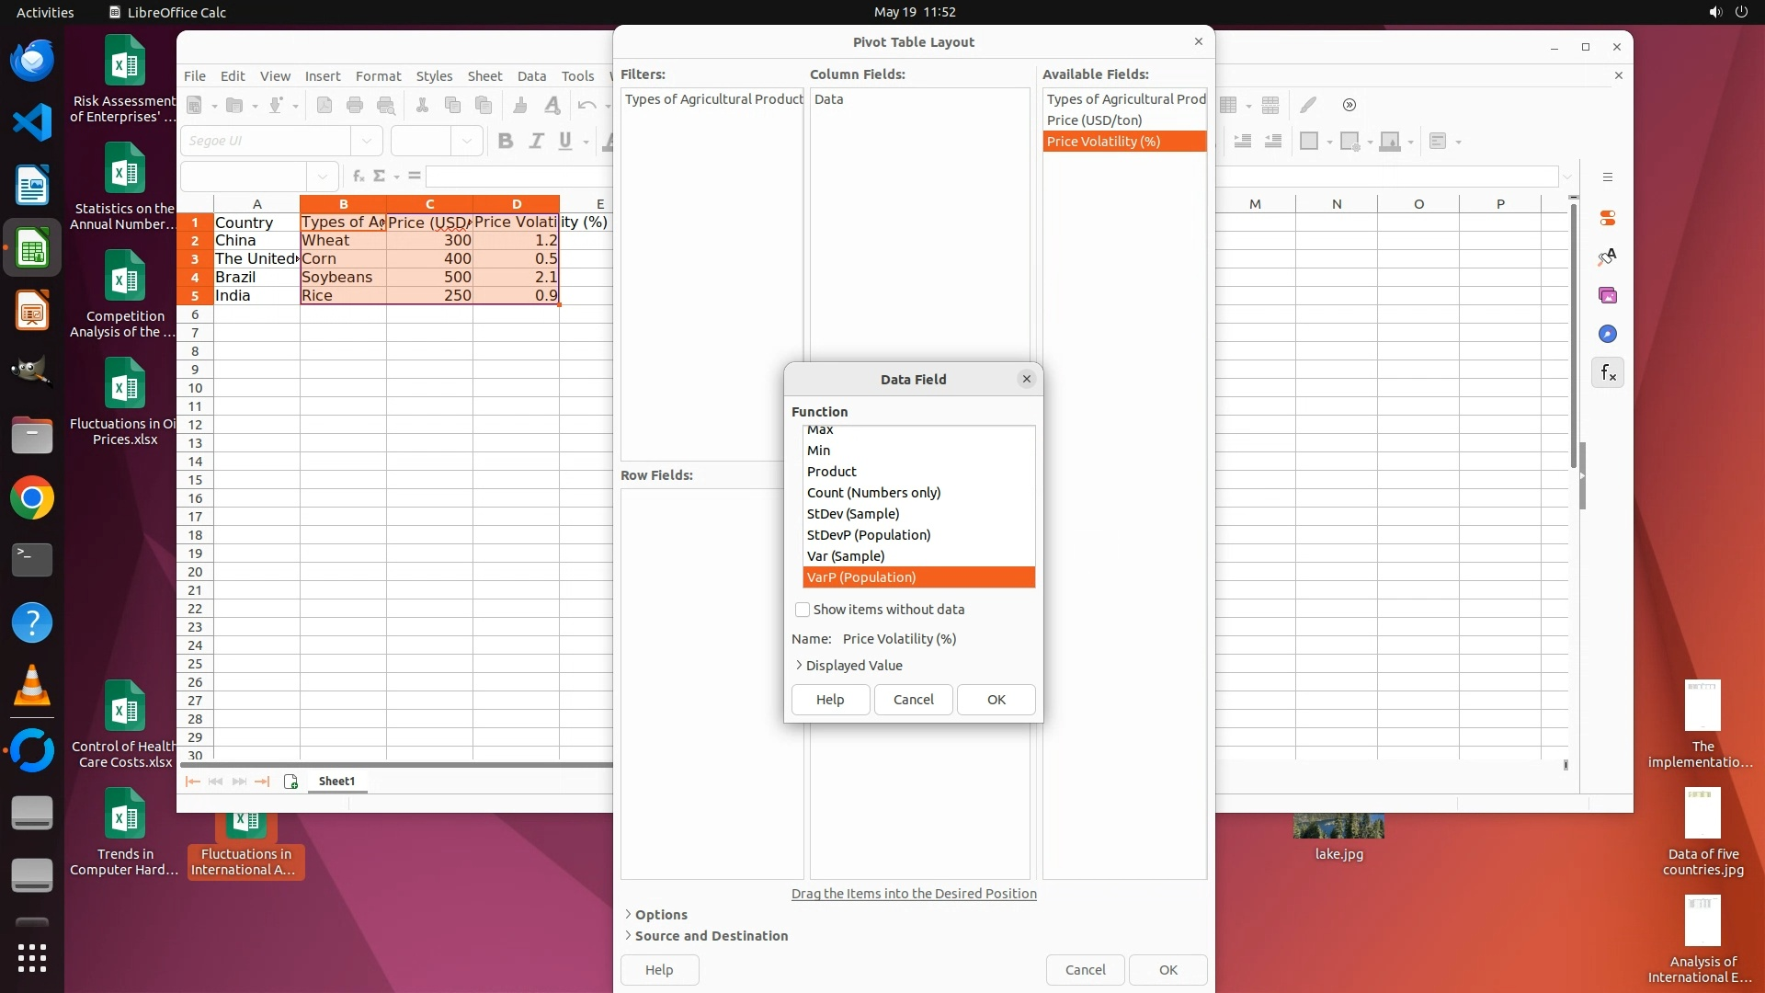The height and width of the screenshot is (993, 1765).
Task: Click the Bold formatting icon
Action: pyautogui.click(x=505, y=141)
